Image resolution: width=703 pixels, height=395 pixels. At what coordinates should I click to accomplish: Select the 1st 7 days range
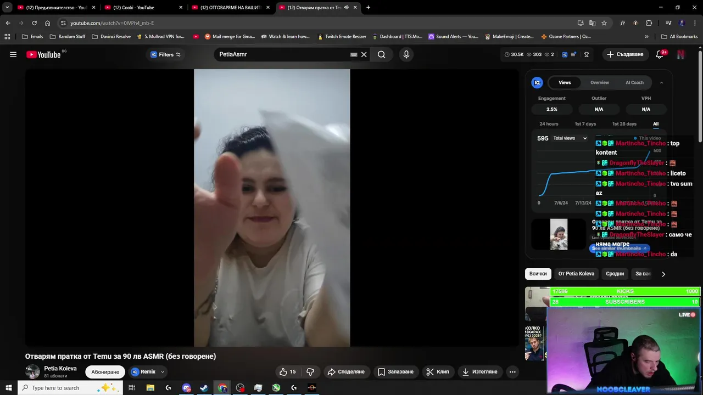click(x=585, y=124)
